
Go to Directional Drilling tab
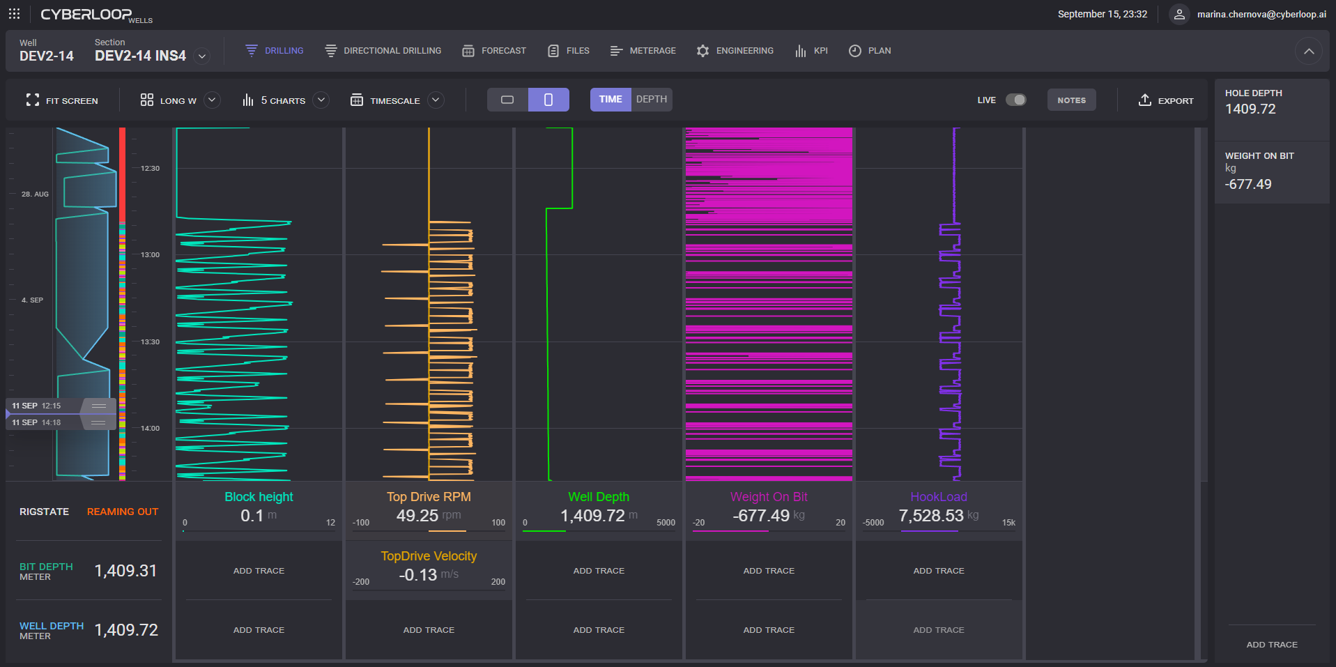pos(392,51)
